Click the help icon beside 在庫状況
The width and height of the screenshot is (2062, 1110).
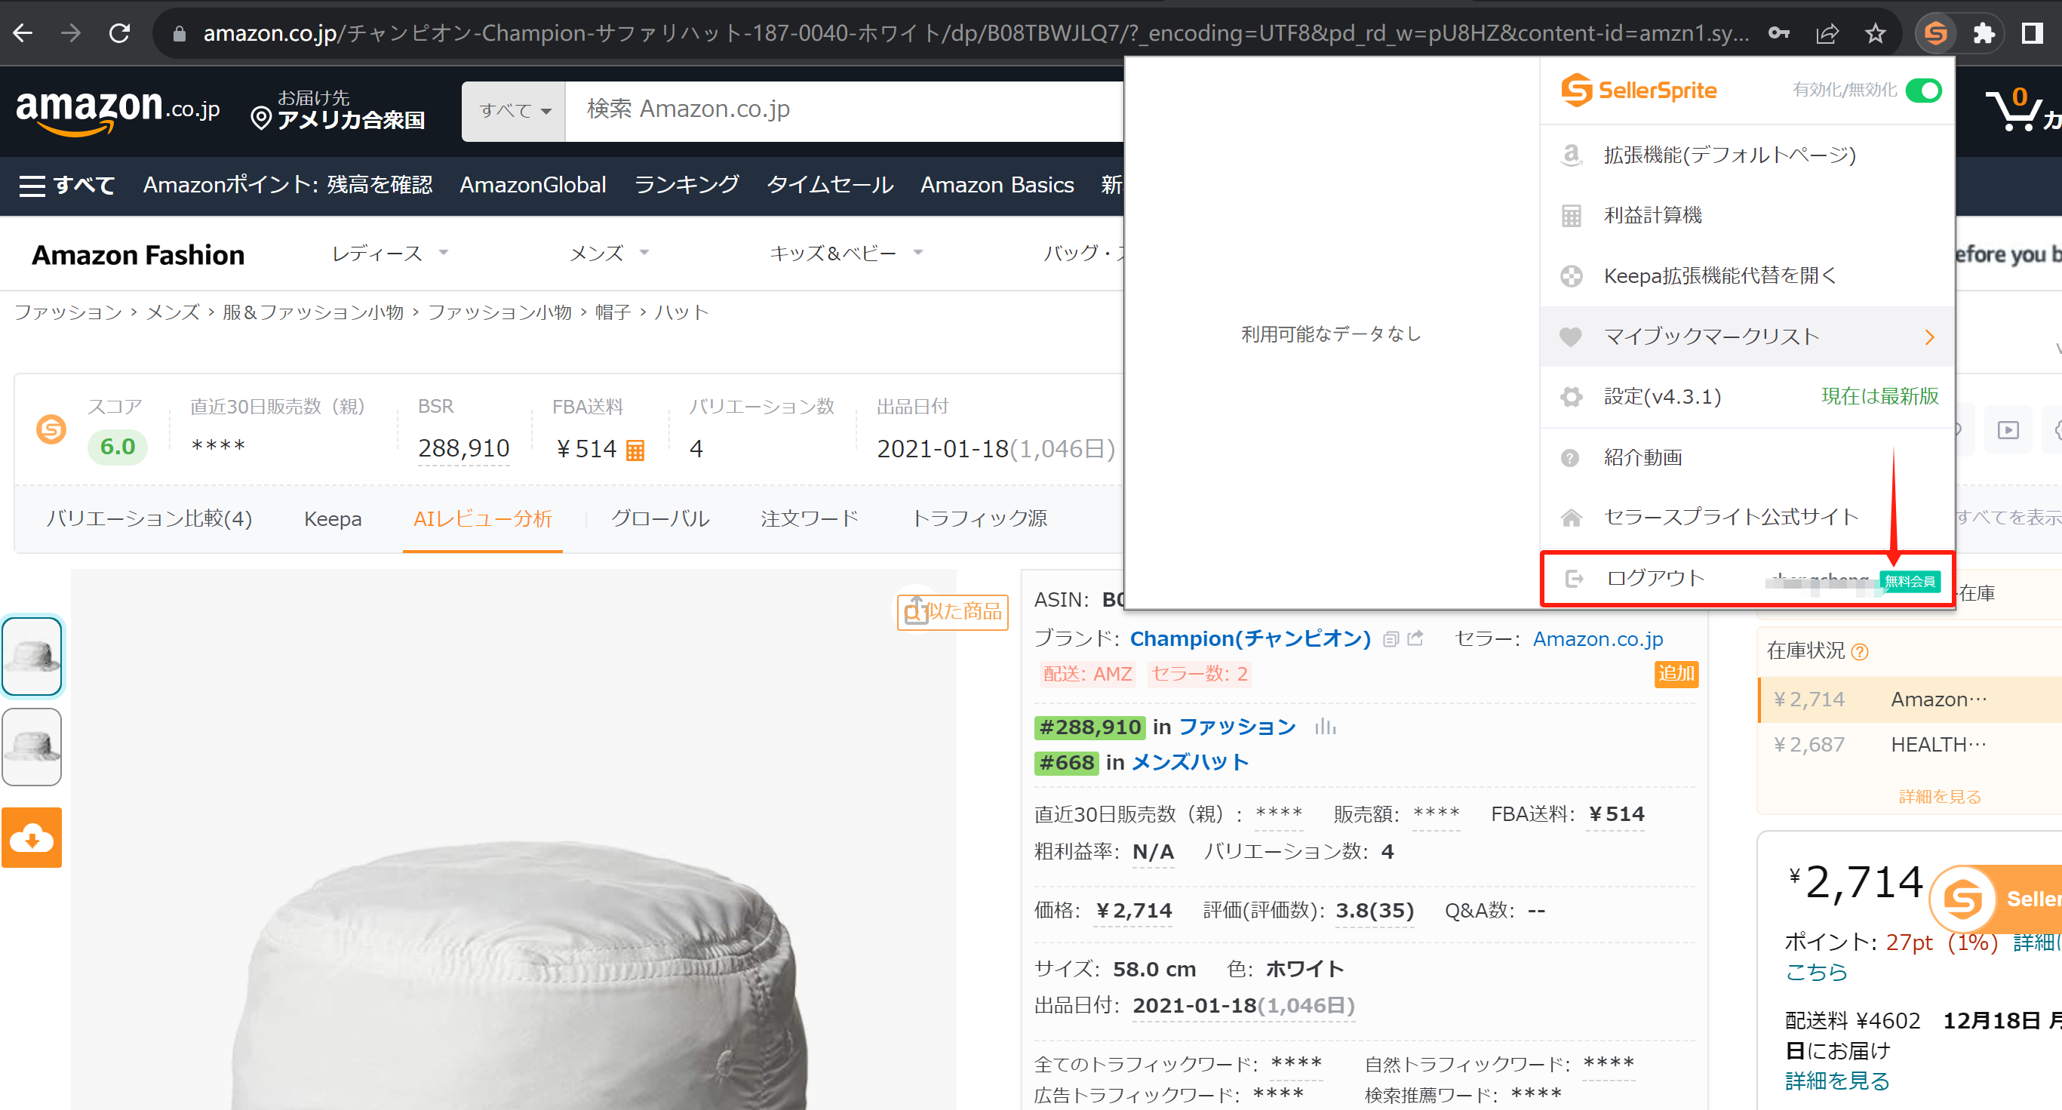coord(1861,652)
